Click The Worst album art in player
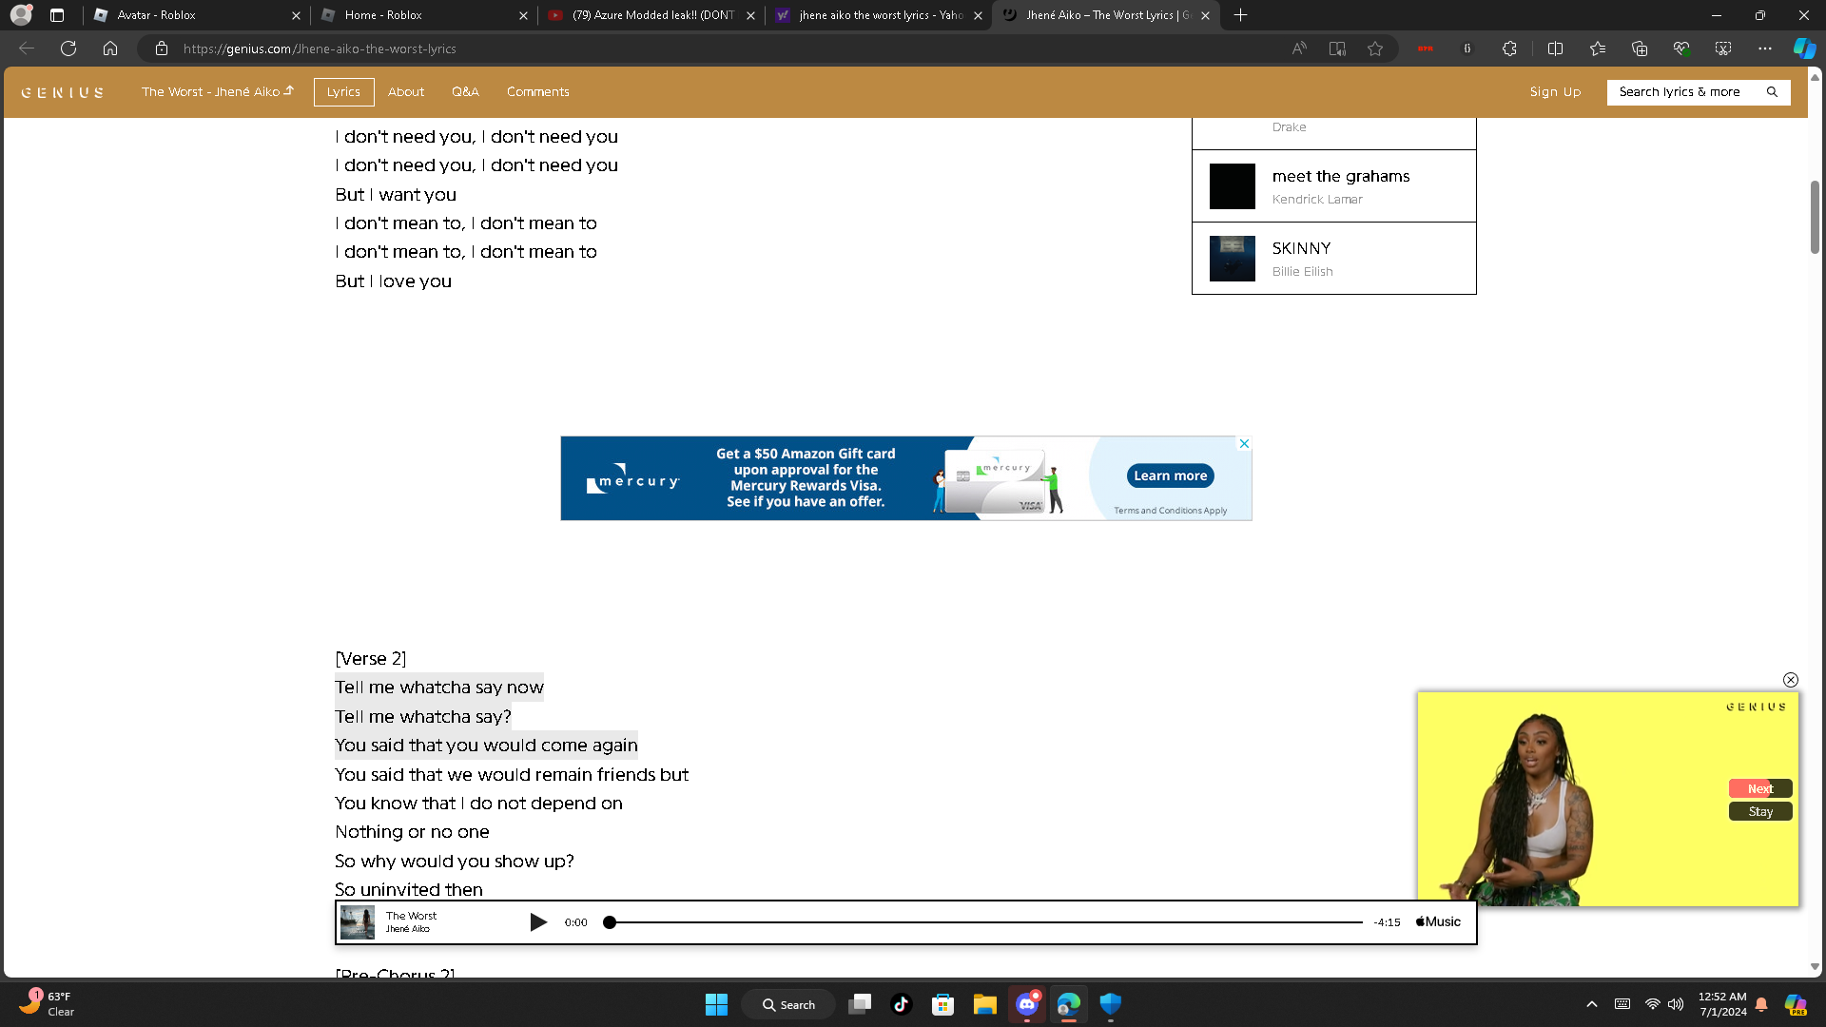 tap(358, 922)
